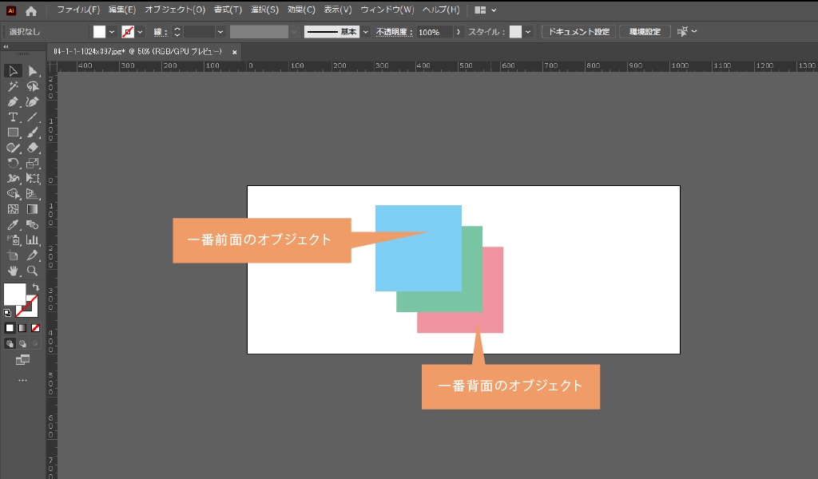Go to Home screen icon
Image resolution: width=818 pixels, height=479 pixels.
click(x=31, y=10)
